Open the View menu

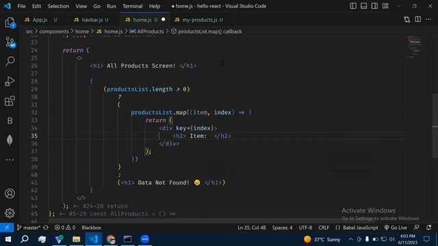coord(81,6)
